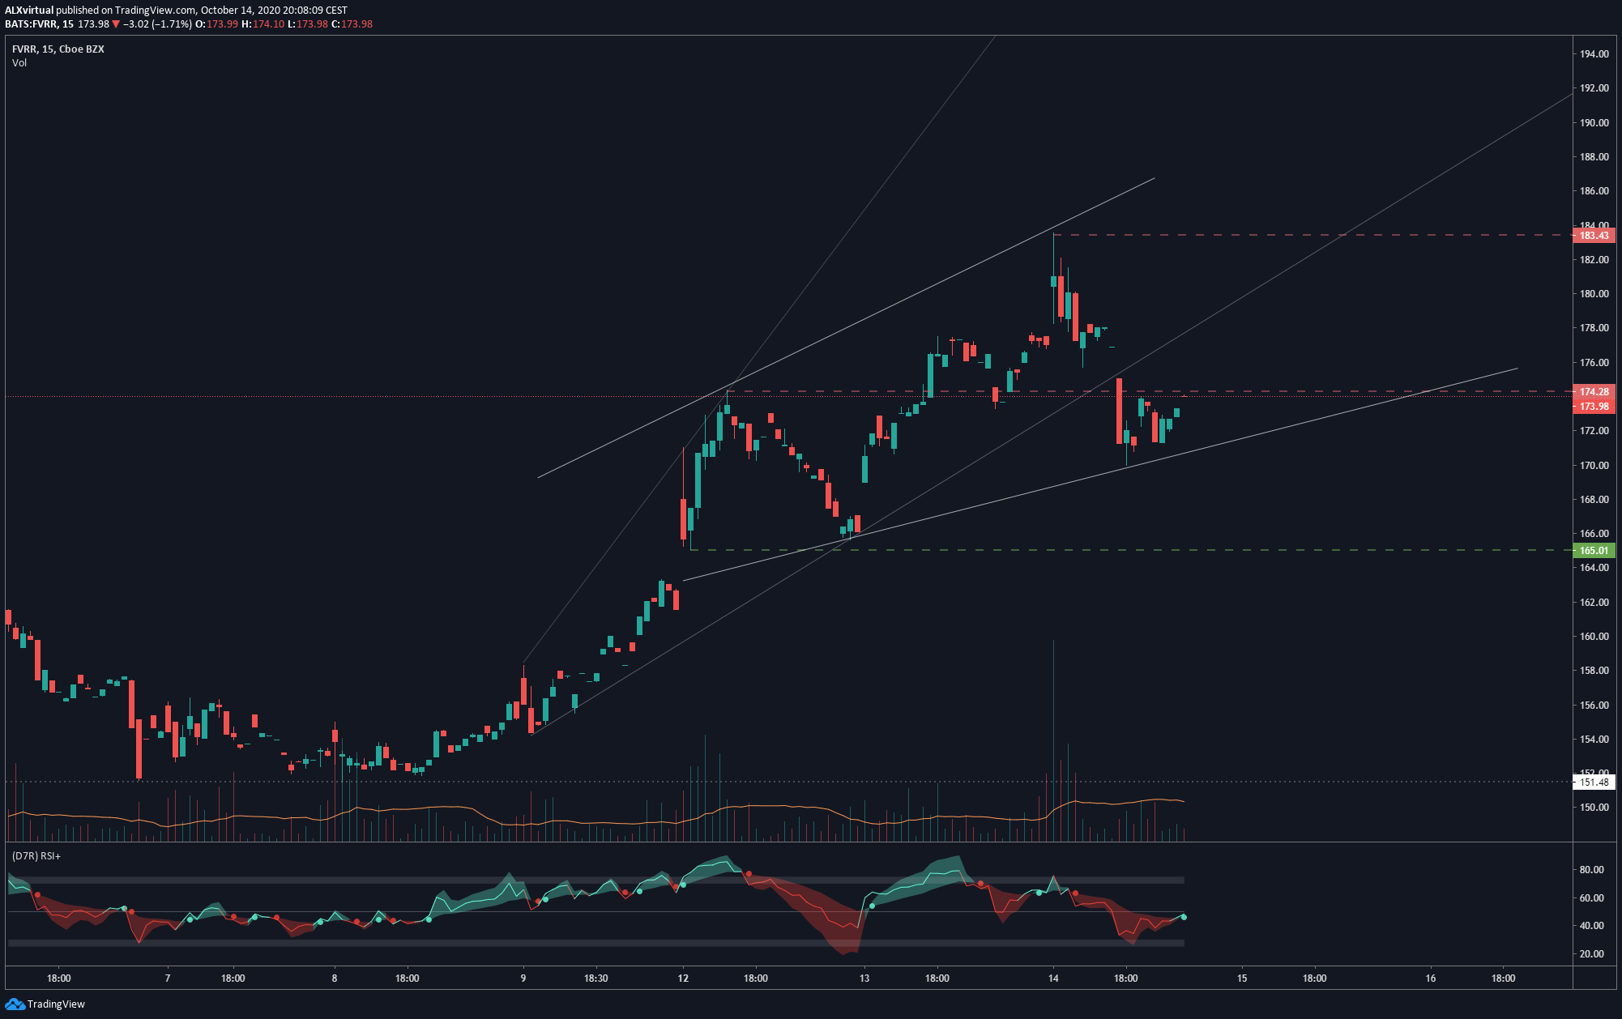The image size is (1622, 1019).
Task: Click the 180.00 price axis value
Action: point(1594,294)
